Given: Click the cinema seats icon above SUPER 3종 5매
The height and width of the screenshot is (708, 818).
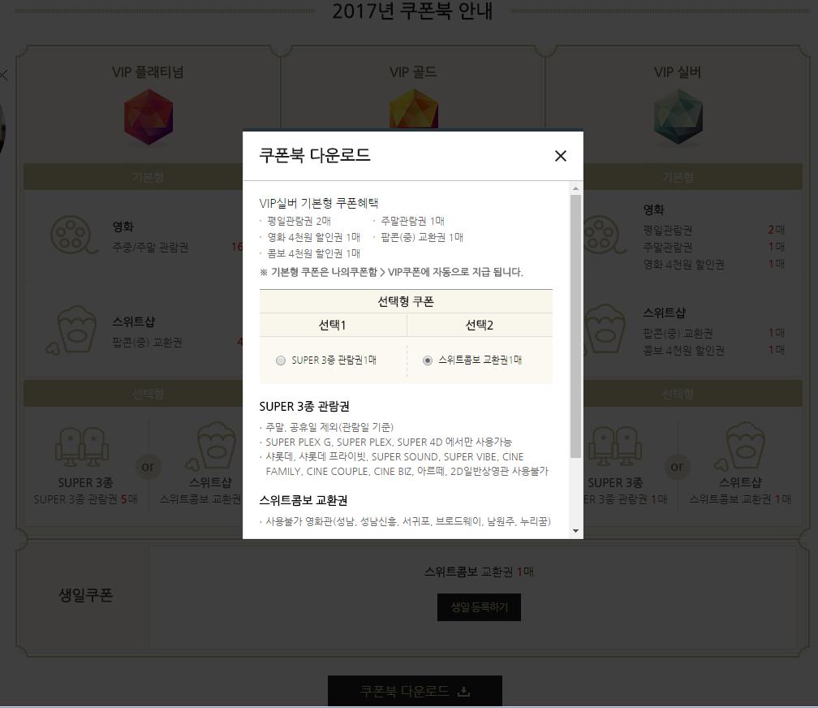Looking at the screenshot, I should coord(82,447).
